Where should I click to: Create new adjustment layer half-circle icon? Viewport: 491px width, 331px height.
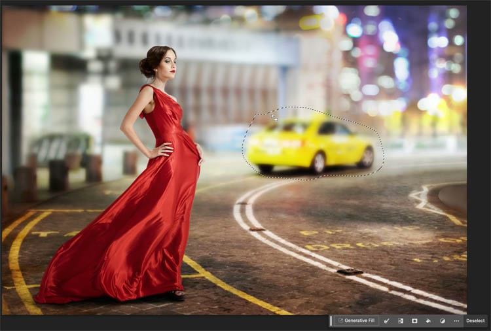pyautogui.click(x=442, y=321)
